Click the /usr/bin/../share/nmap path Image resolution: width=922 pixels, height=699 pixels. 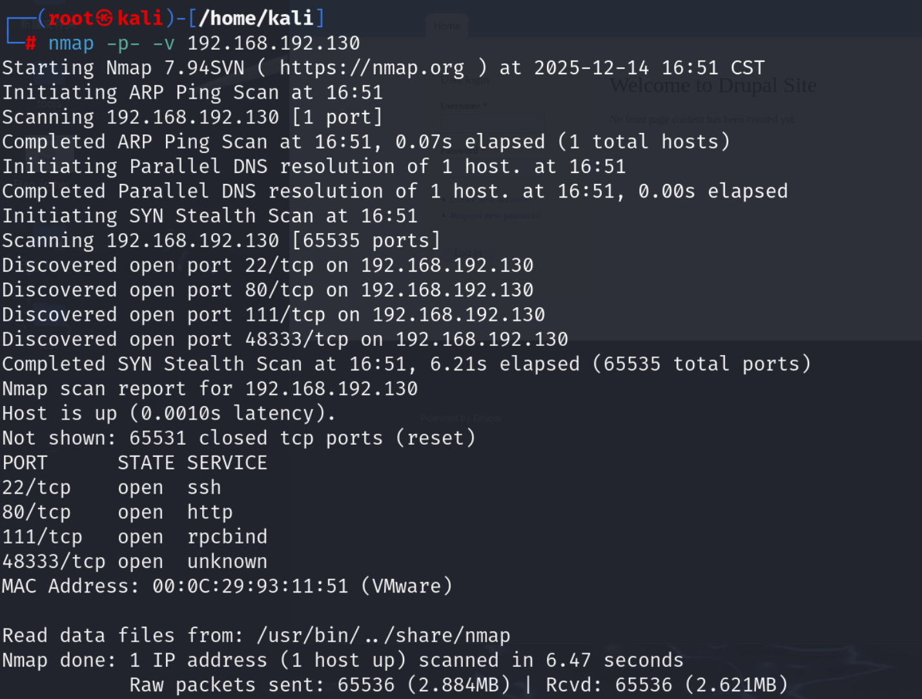[383, 636]
